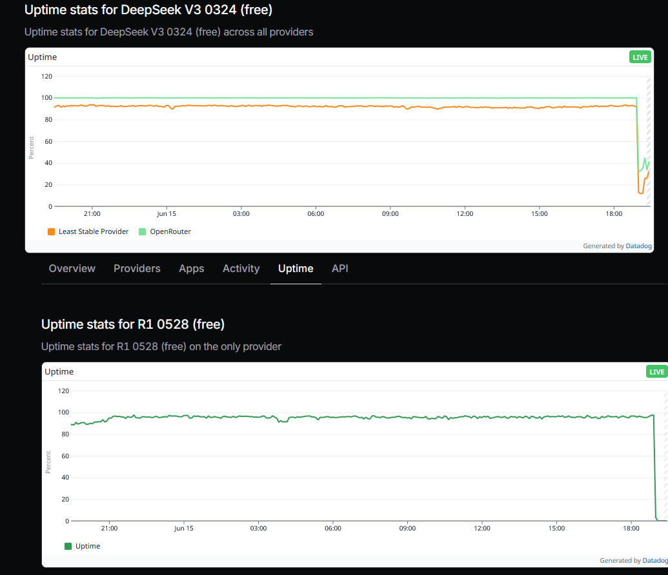Click the DeepSeek V3 0324 uptime heading
668x575 pixels.
pos(148,10)
